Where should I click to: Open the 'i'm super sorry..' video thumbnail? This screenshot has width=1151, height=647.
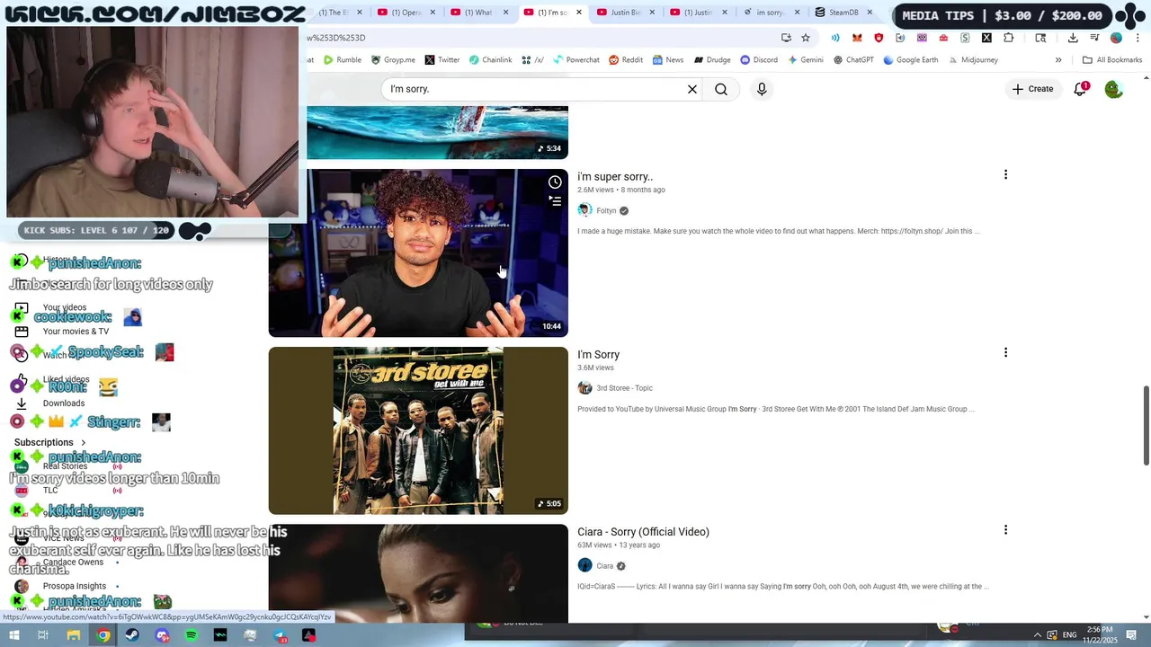(418, 253)
